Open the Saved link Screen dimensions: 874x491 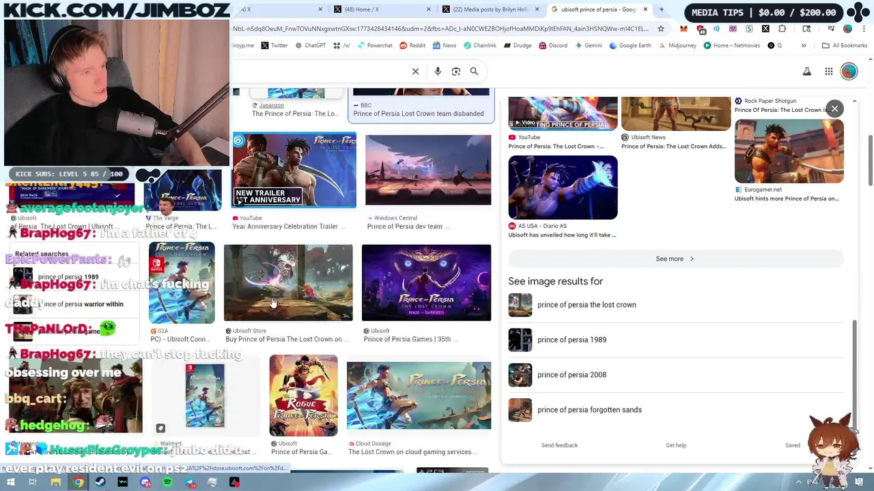793,445
